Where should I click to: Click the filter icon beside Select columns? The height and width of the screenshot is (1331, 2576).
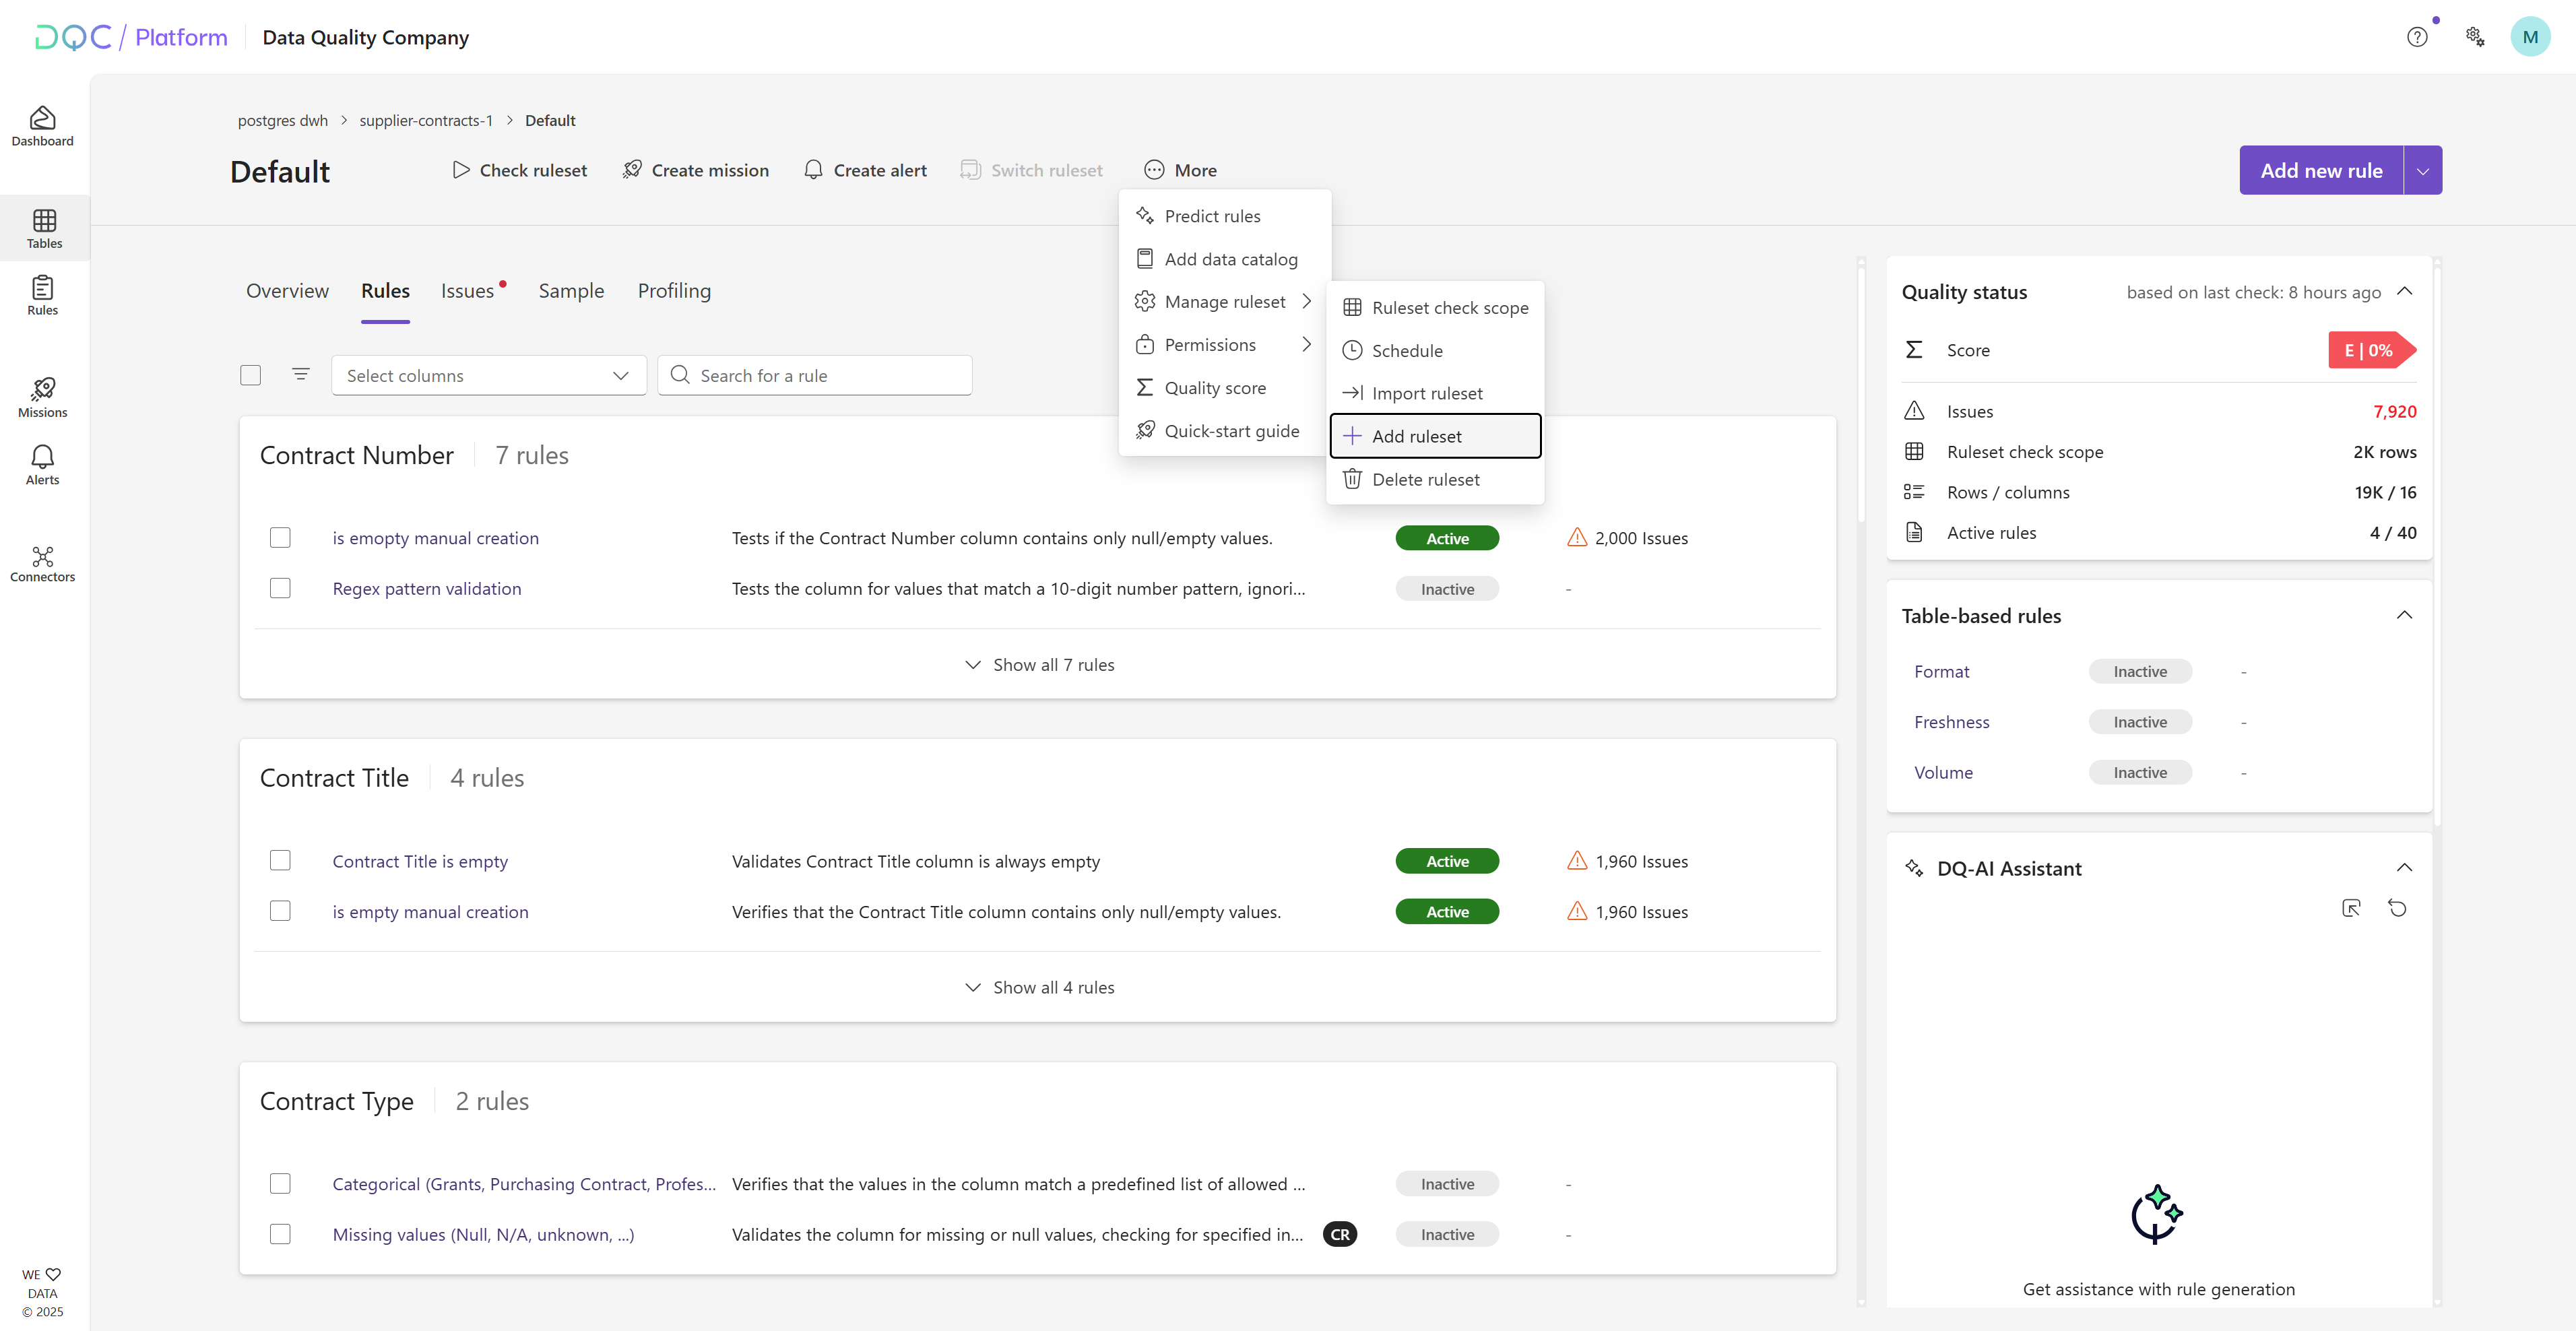[x=300, y=374]
